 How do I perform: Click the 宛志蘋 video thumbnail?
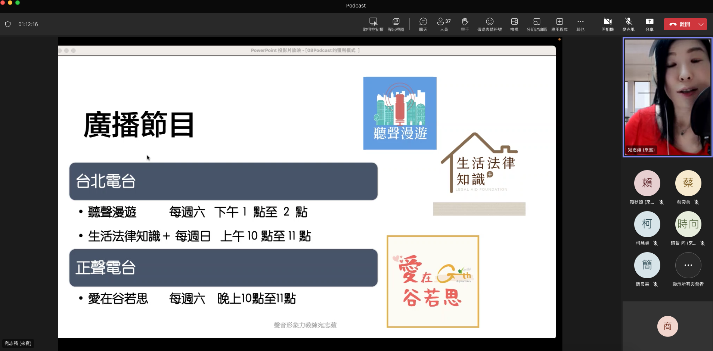[667, 97]
